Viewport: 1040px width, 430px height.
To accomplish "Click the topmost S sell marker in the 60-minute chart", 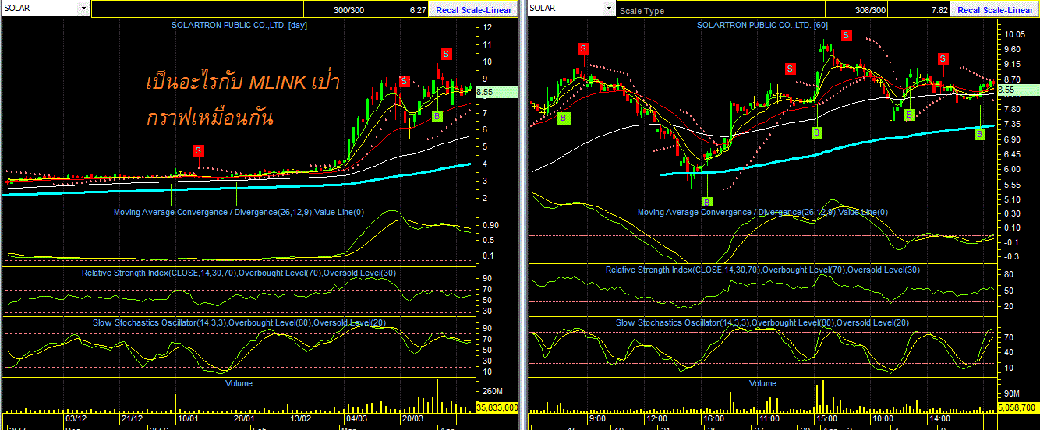I will (847, 35).
